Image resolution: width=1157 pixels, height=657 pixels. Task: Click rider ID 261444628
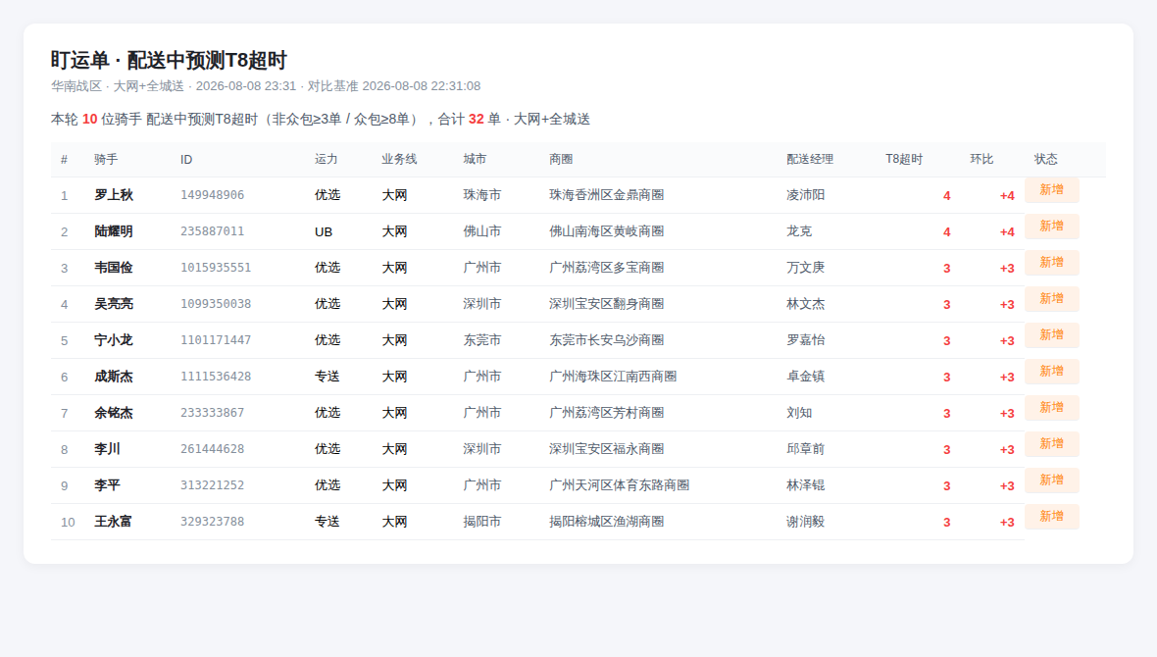click(213, 449)
